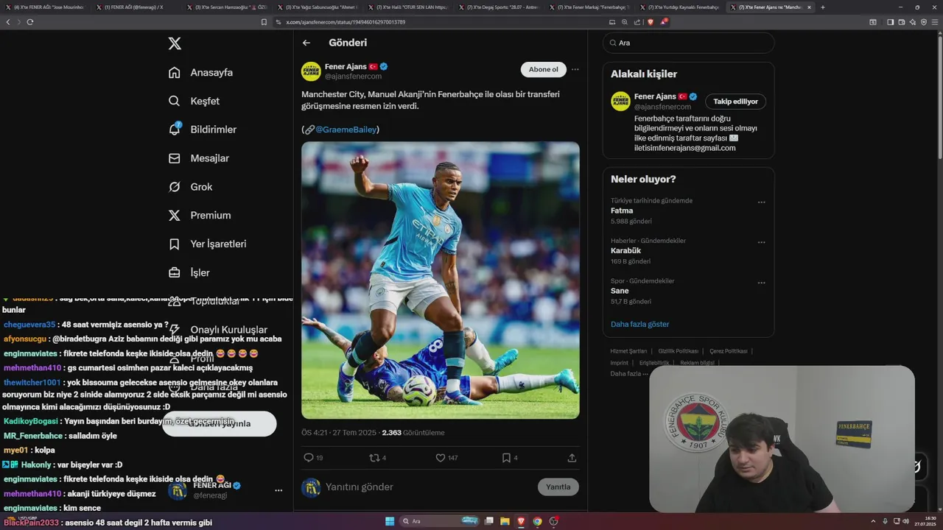Open options for Karabük trend

point(762,242)
